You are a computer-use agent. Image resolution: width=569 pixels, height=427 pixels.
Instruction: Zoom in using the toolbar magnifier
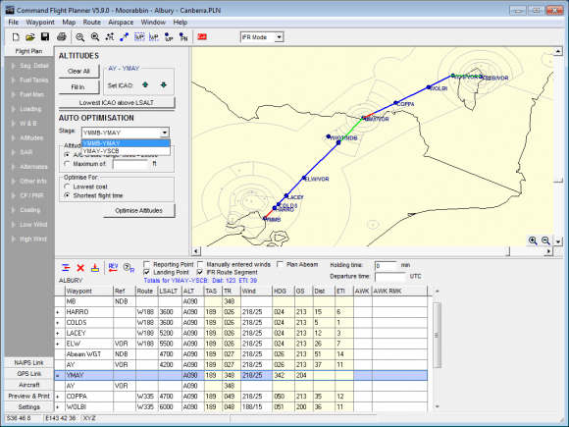click(95, 37)
